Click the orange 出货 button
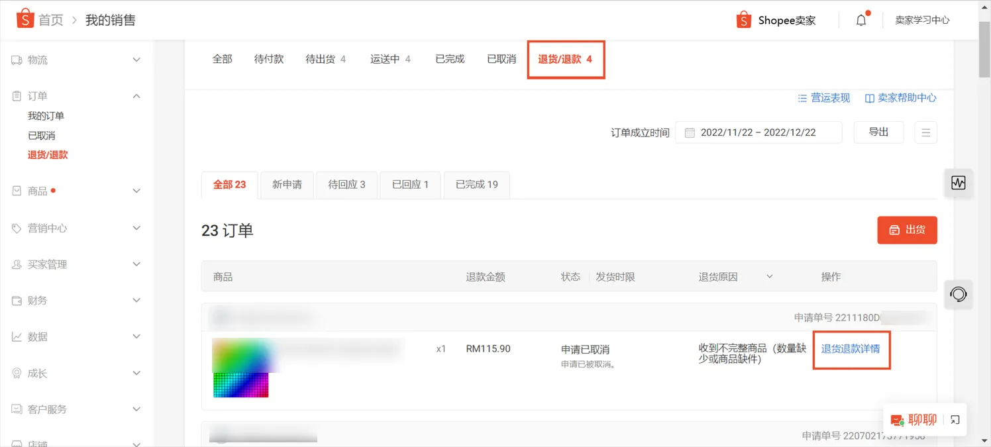991x447 pixels. 907,230
